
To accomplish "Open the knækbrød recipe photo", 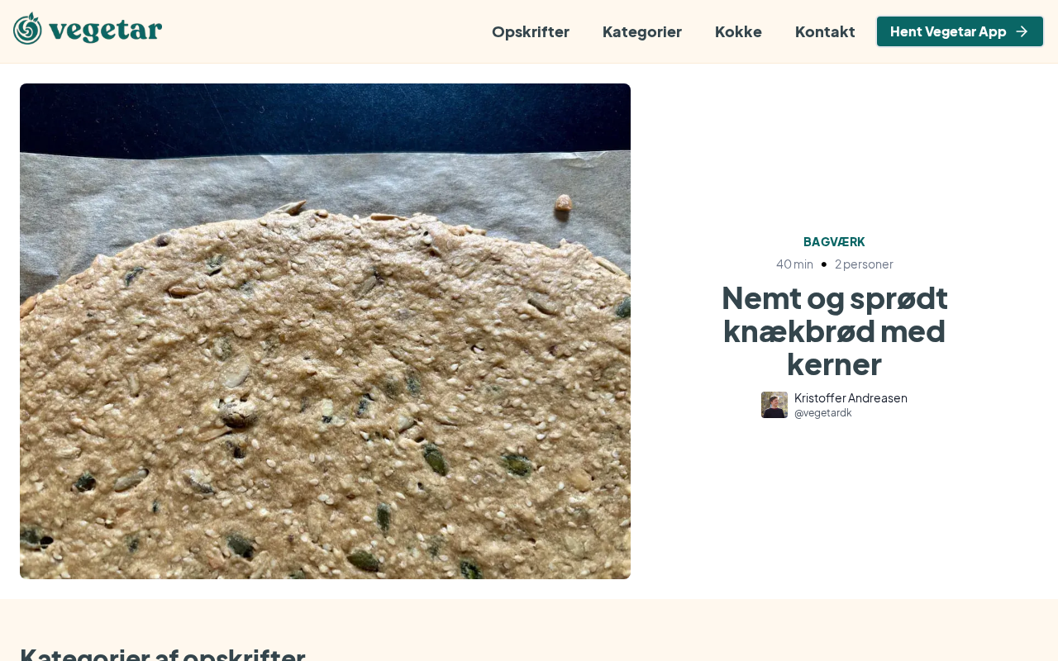I will tap(325, 331).
